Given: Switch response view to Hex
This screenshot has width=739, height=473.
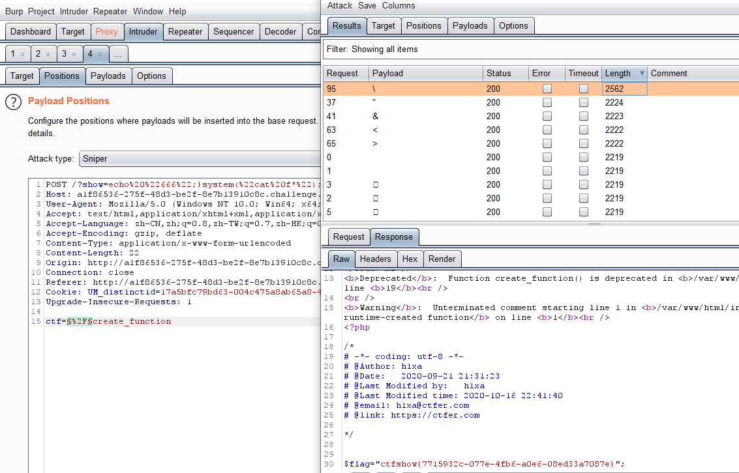Looking at the screenshot, I should tap(410, 259).
